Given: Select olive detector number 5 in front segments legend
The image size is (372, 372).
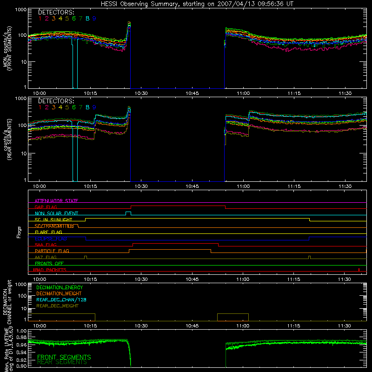Looking at the screenshot, I should 67,19.
